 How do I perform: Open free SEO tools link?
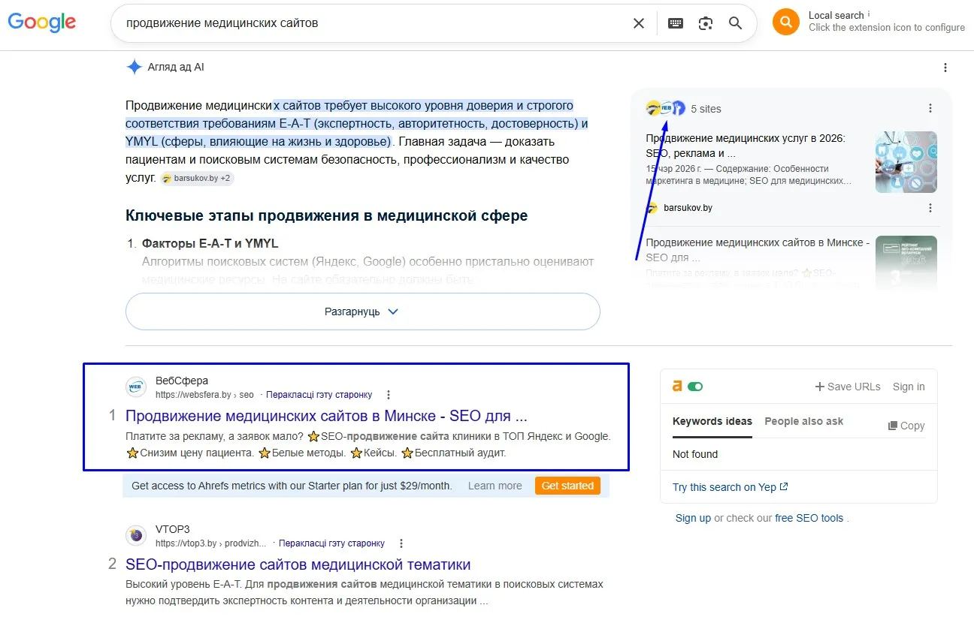(x=809, y=518)
